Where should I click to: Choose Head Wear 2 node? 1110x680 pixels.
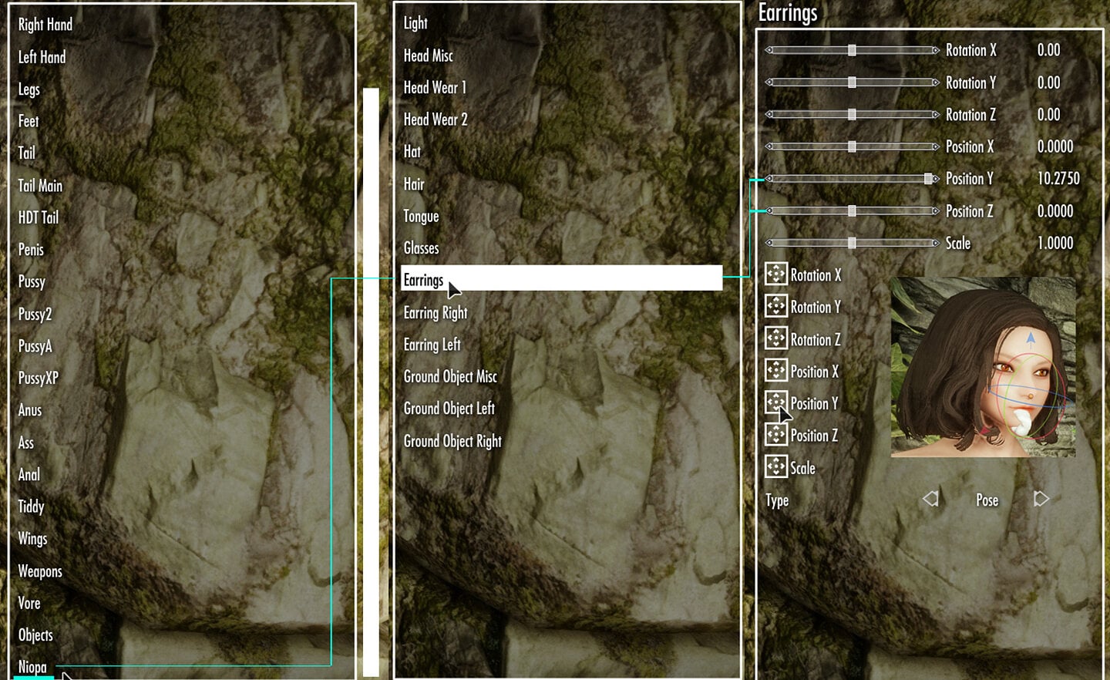click(x=436, y=120)
